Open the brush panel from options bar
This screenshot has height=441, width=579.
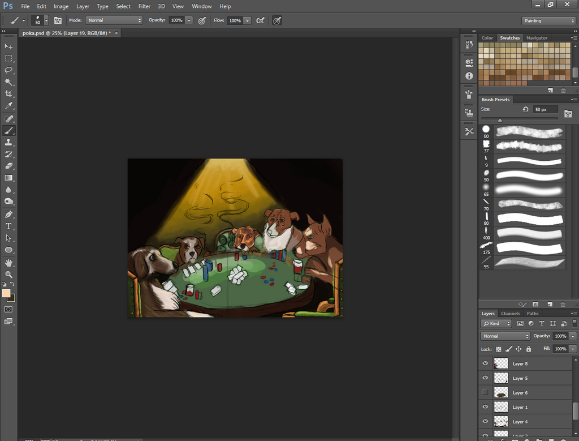point(58,20)
